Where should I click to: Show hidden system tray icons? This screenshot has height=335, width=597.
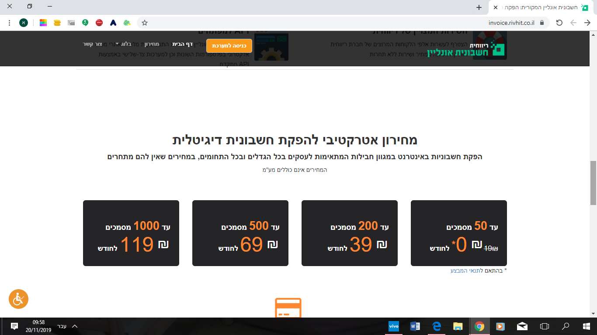pos(75,326)
